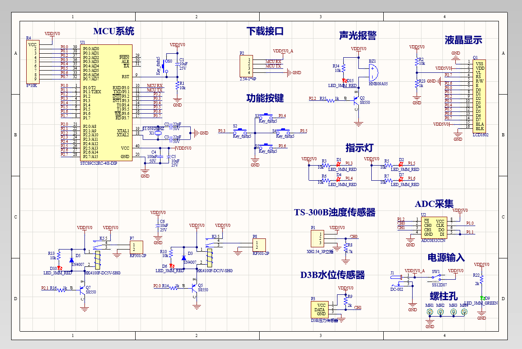Click mounting hole MH3
The width and height of the screenshot is (522, 349).
coord(454,312)
